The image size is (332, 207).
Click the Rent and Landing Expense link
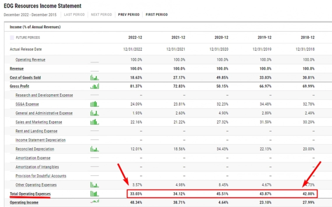coord(36,131)
